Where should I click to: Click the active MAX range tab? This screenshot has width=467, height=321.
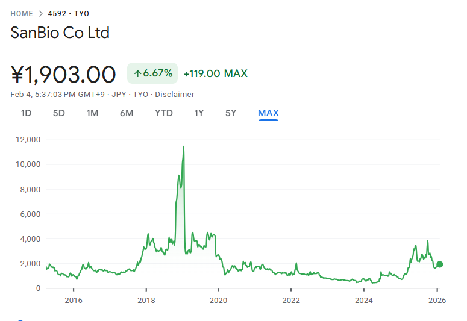[x=268, y=113]
